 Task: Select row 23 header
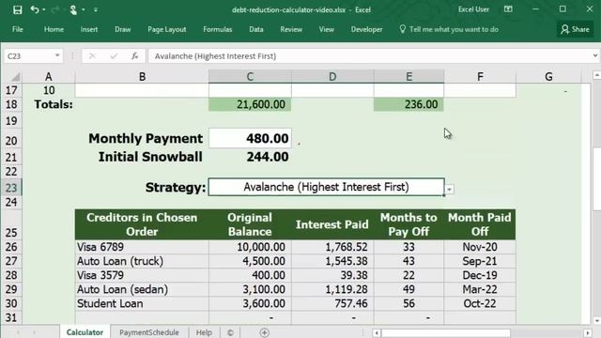tap(11, 188)
